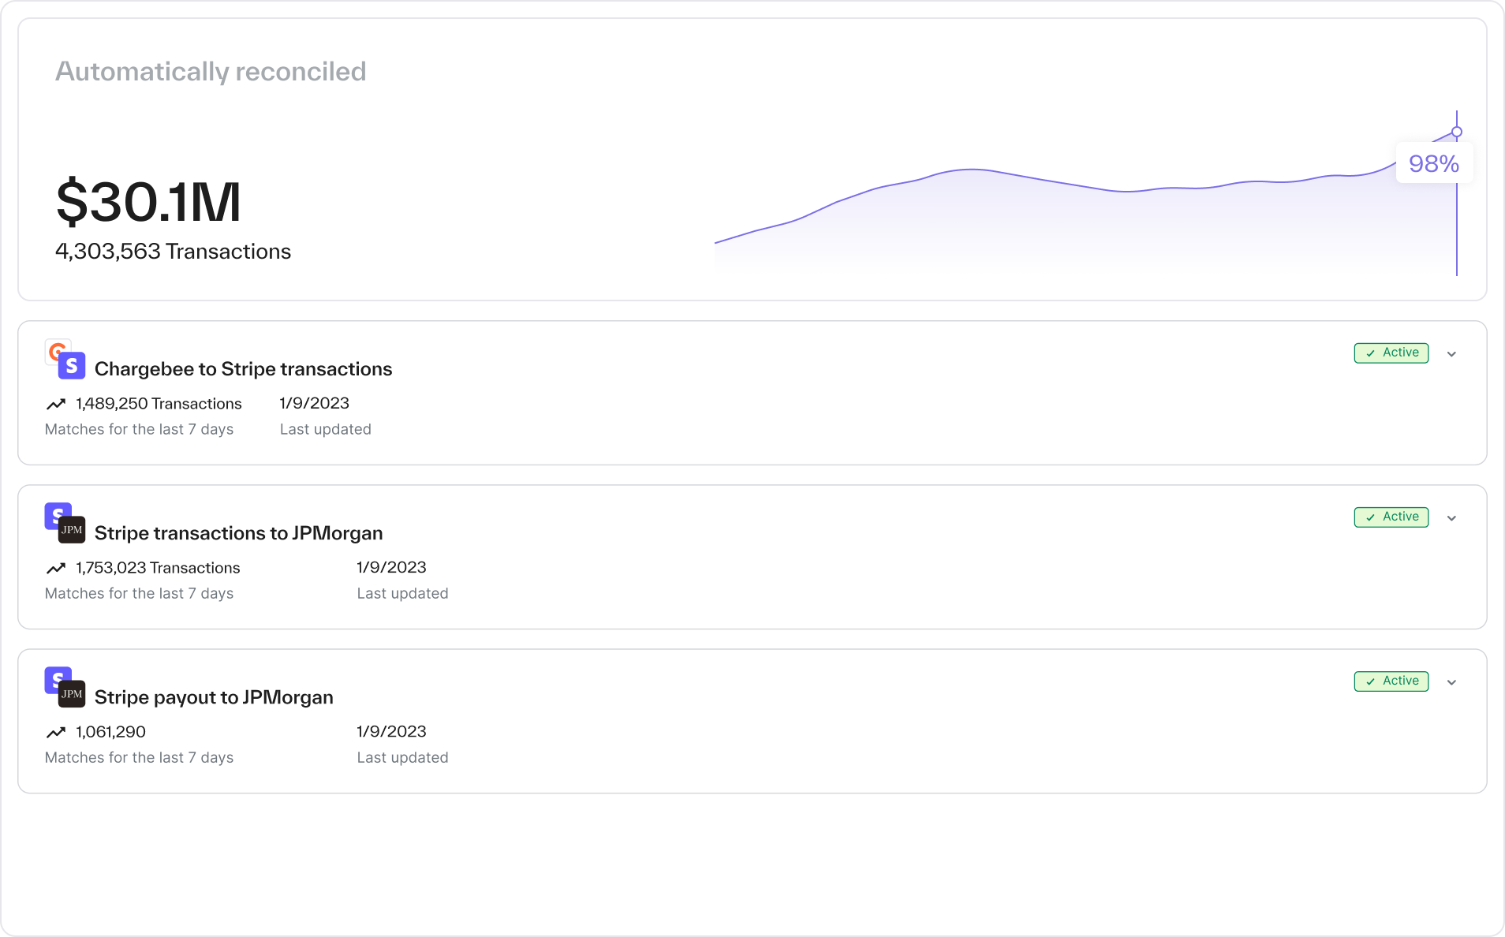Click the 98% chart tooltip label
This screenshot has height=937, width=1505.
pyautogui.click(x=1433, y=163)
